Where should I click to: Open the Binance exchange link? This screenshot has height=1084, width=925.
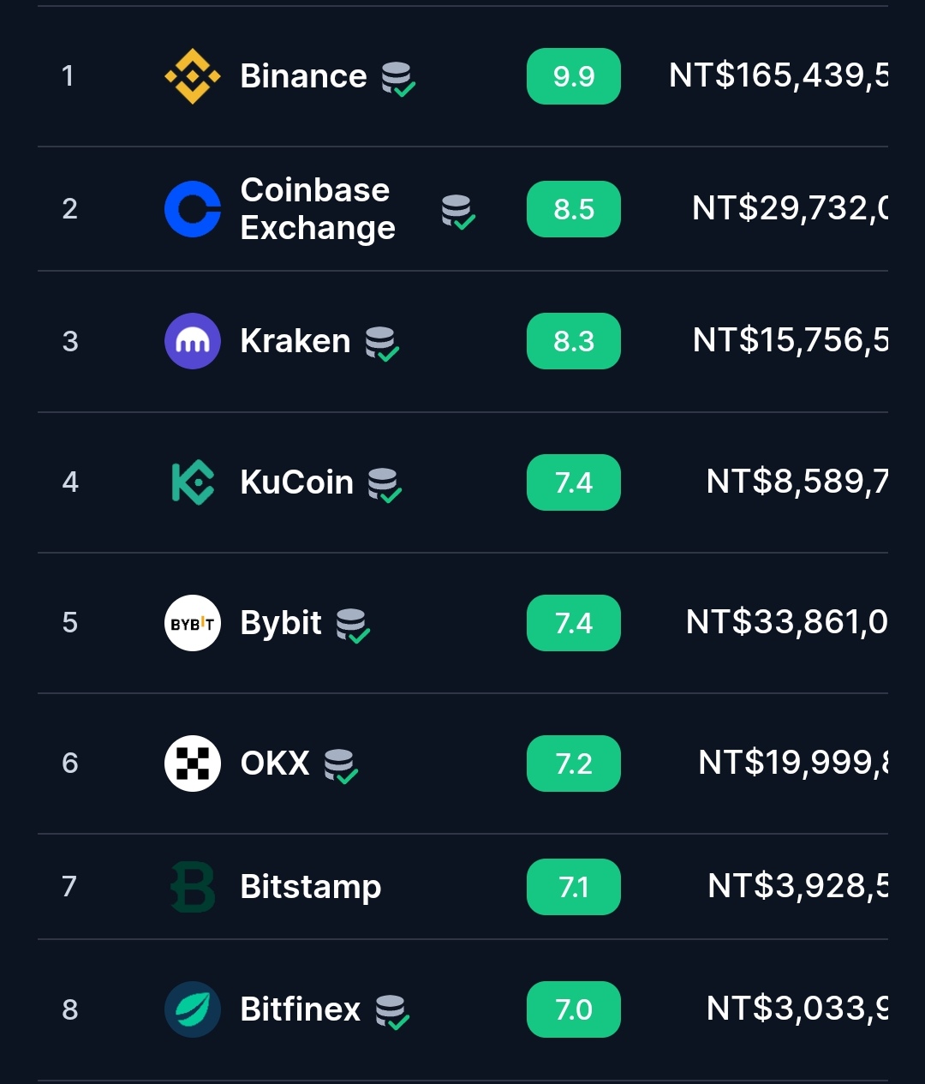coord(303,76)
